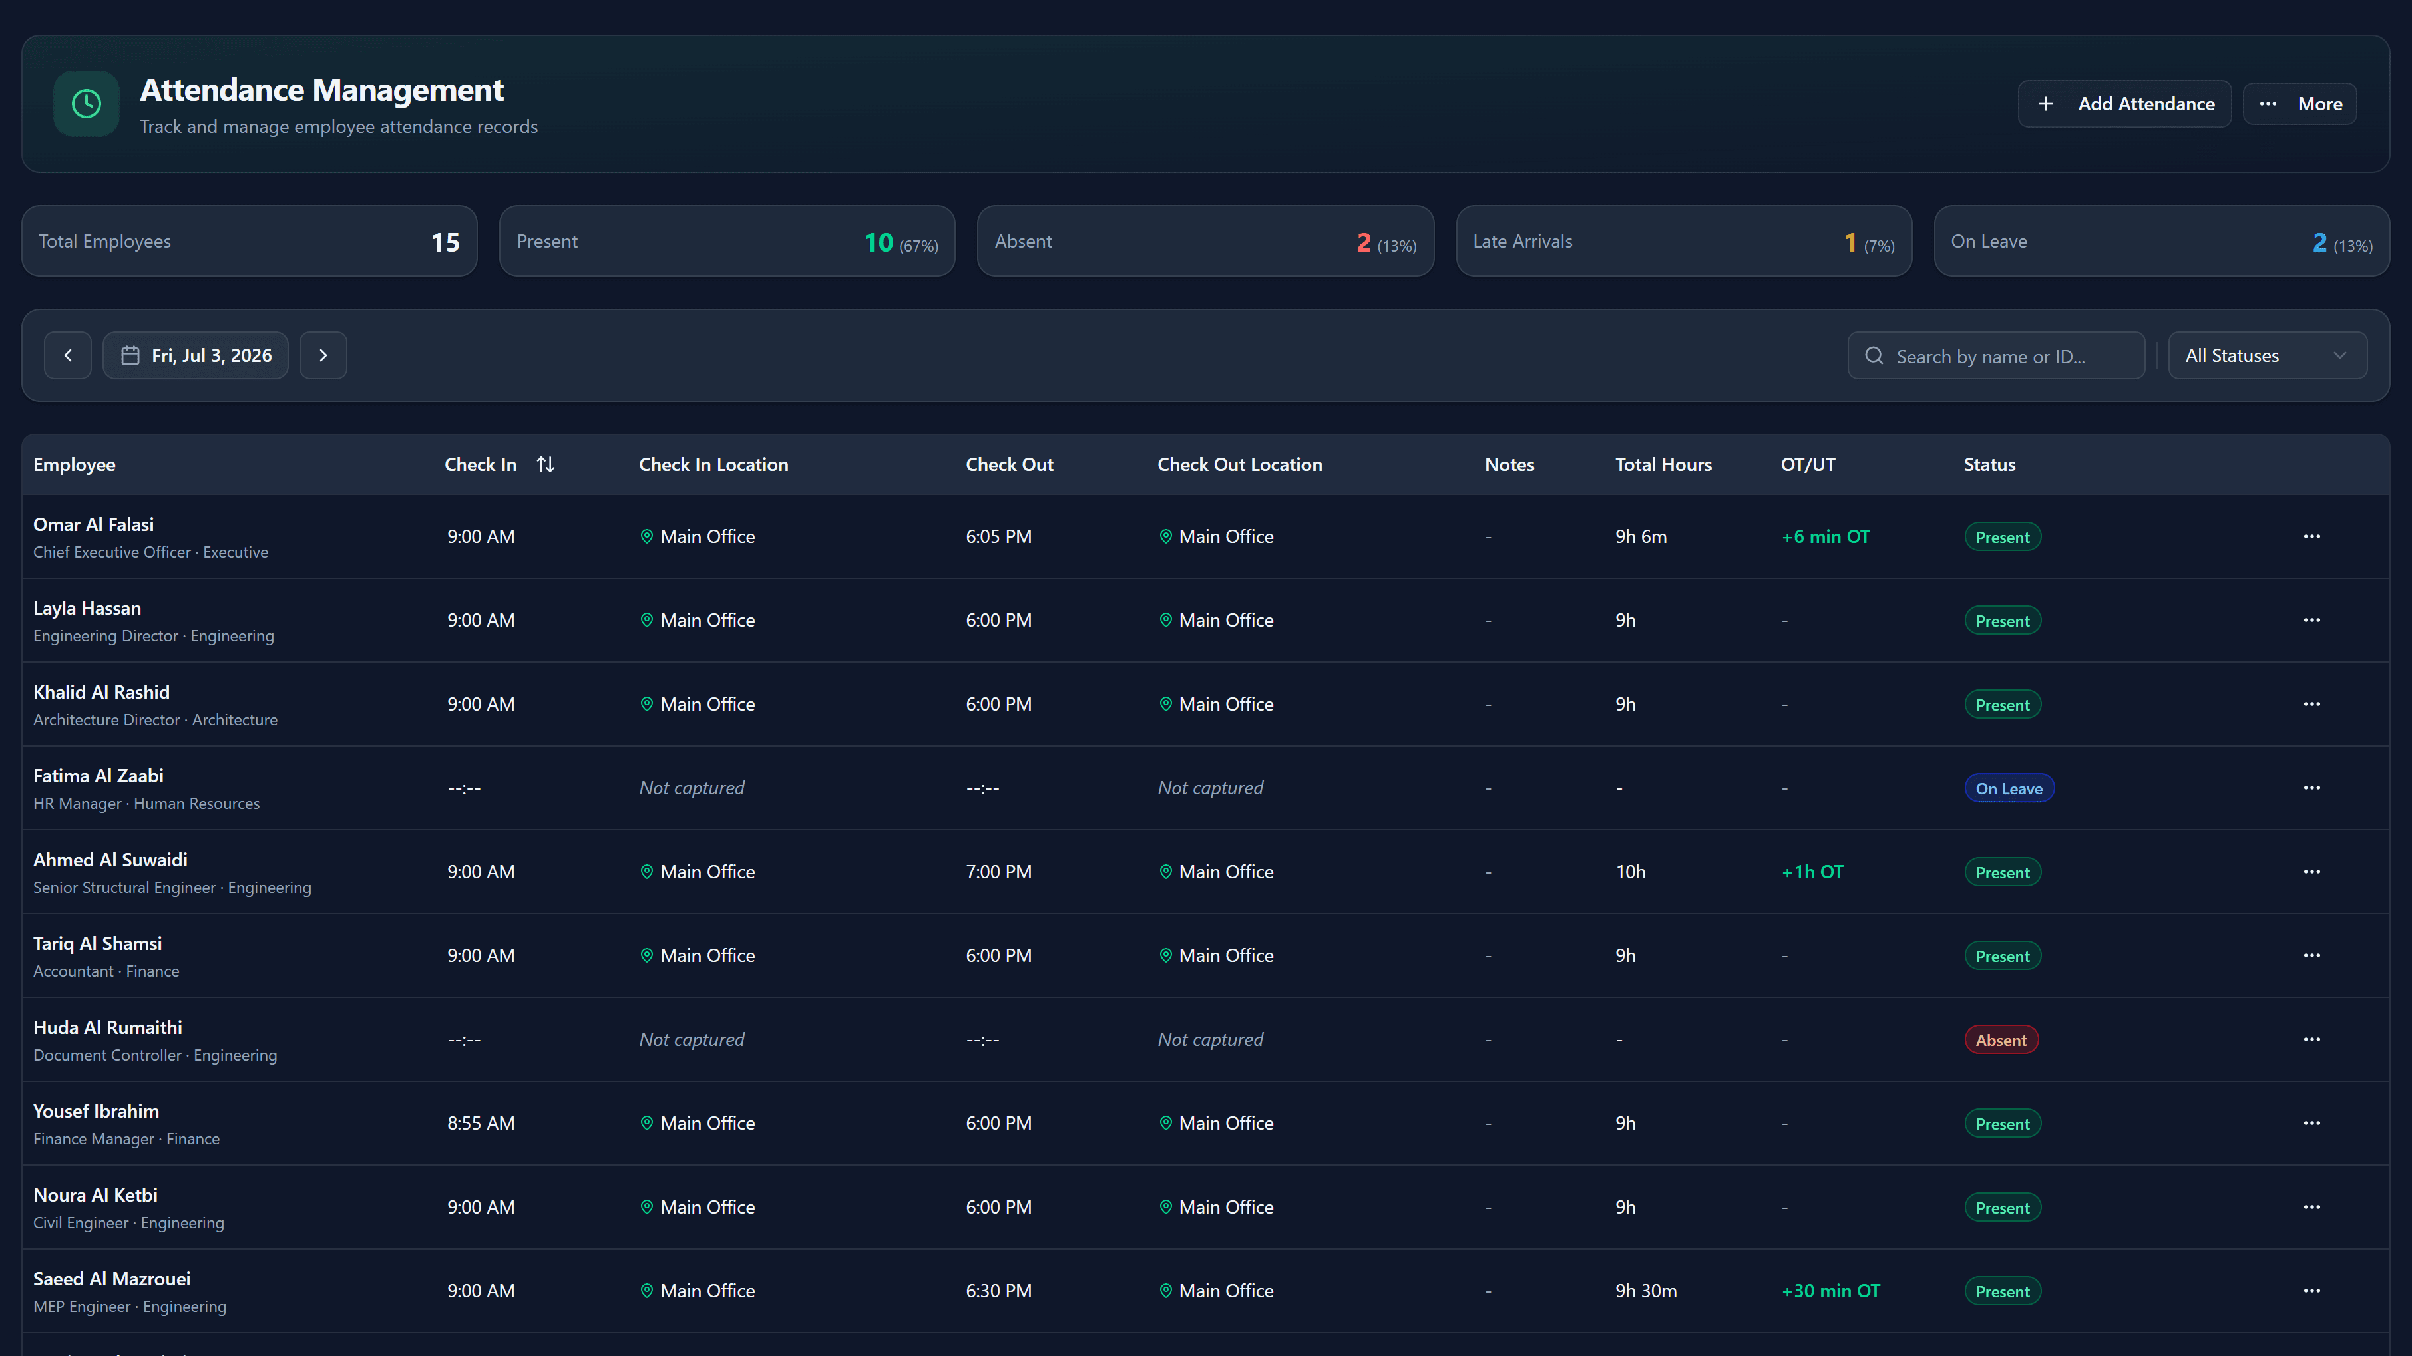Click the employee name Tariq Al Shamsi
Screen dimensions: 2412x1356
(x=97, y=943)
